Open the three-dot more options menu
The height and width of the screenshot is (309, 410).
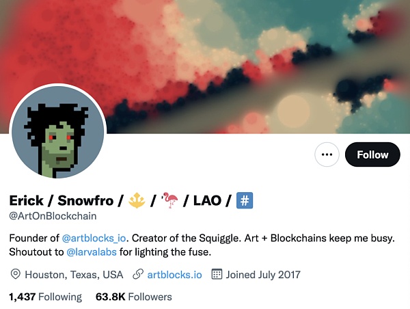[327, 154]
